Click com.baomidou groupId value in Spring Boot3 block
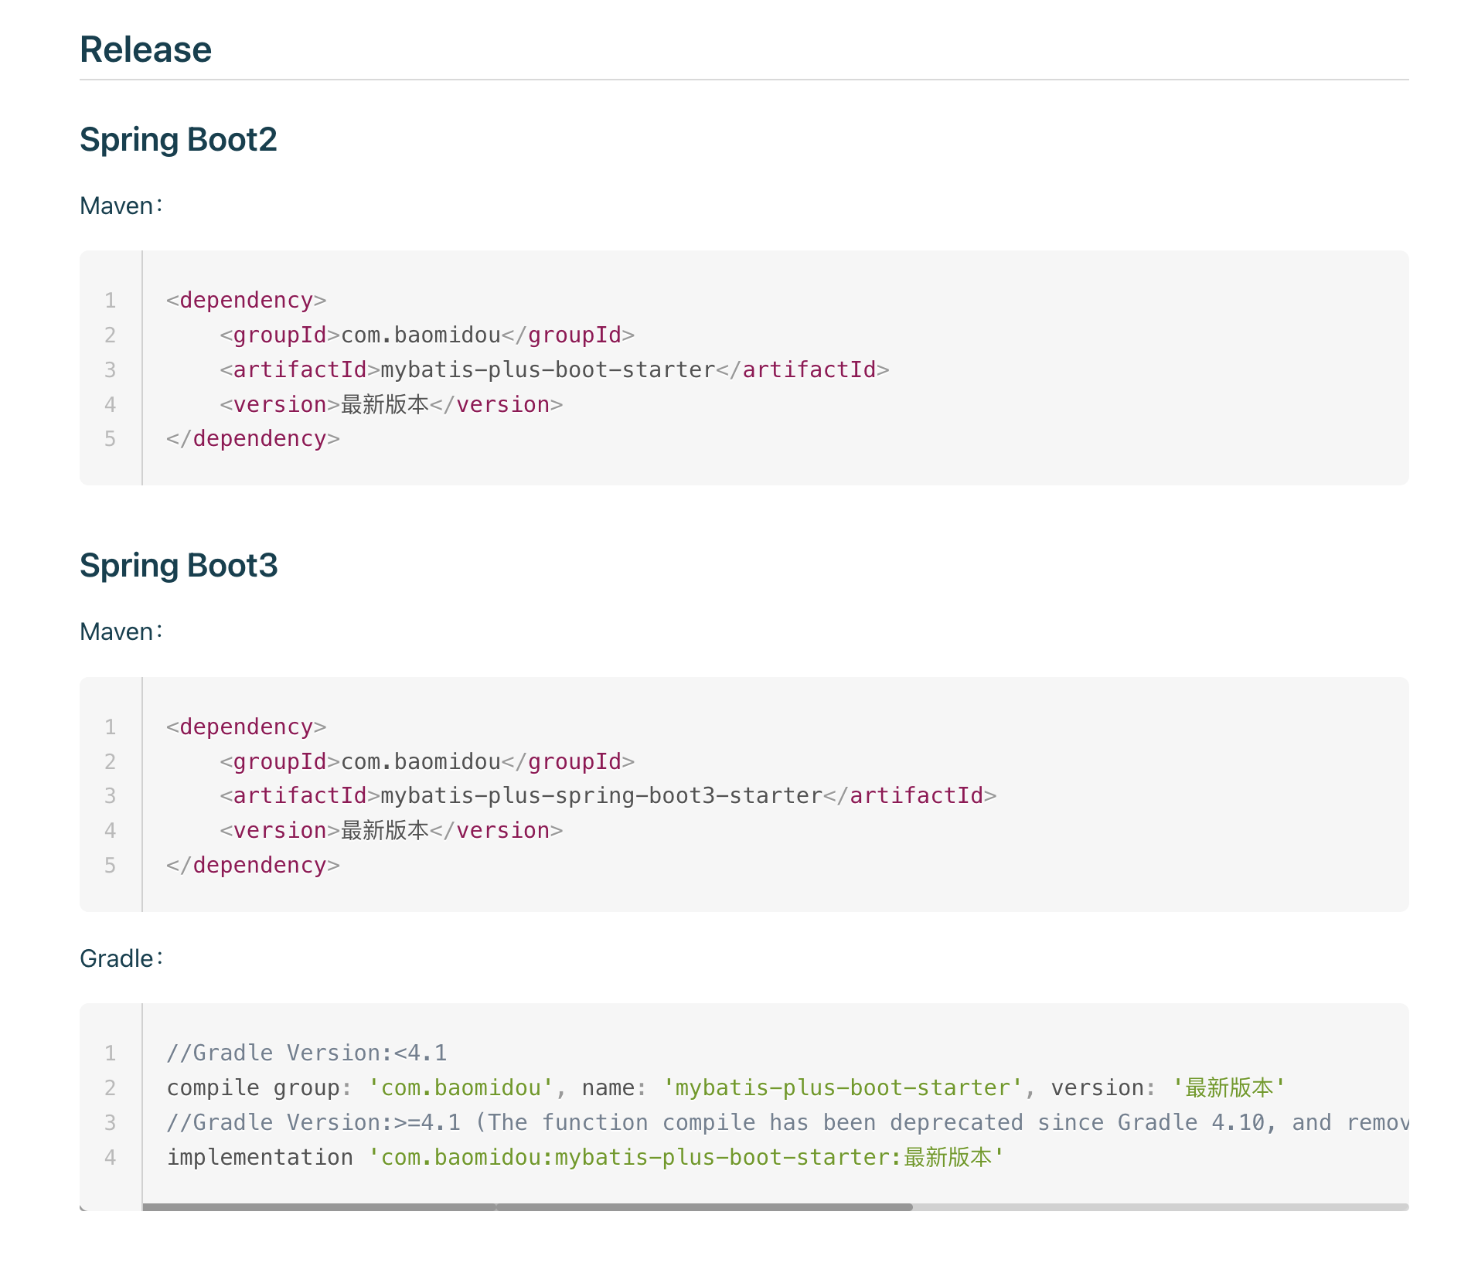This screenshot has height=1266, width=1478. coord(421,762)
